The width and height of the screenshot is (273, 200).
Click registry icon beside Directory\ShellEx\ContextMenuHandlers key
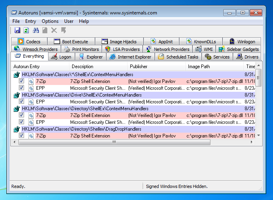coord(17,109)
